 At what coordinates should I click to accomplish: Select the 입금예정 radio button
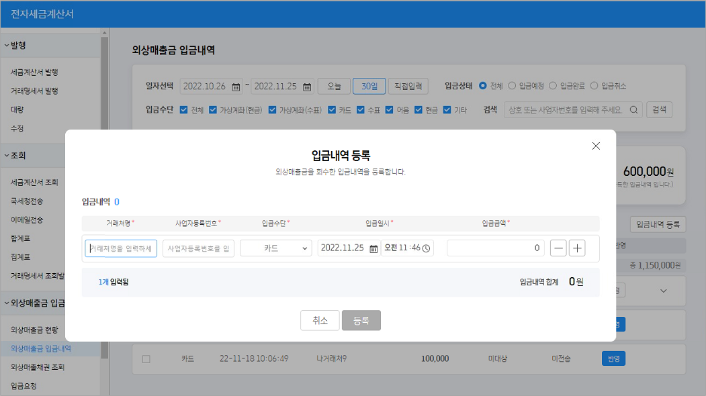[512, 85]
